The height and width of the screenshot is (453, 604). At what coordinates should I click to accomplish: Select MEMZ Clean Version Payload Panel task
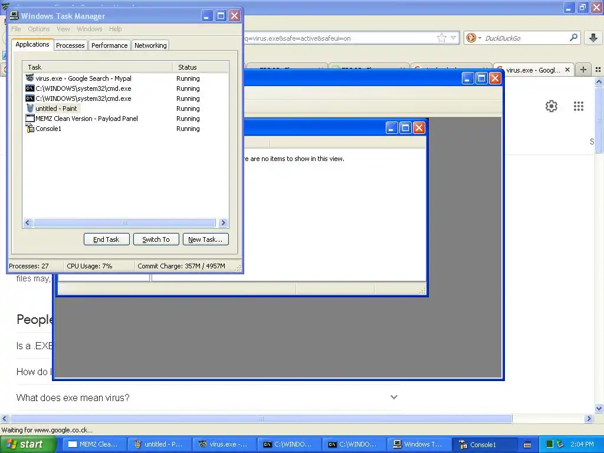point(125,118)
